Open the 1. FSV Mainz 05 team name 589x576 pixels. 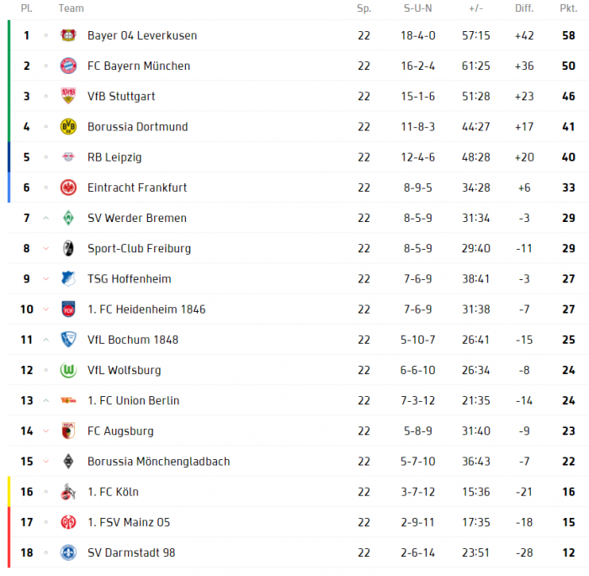[x=129, y=522]
